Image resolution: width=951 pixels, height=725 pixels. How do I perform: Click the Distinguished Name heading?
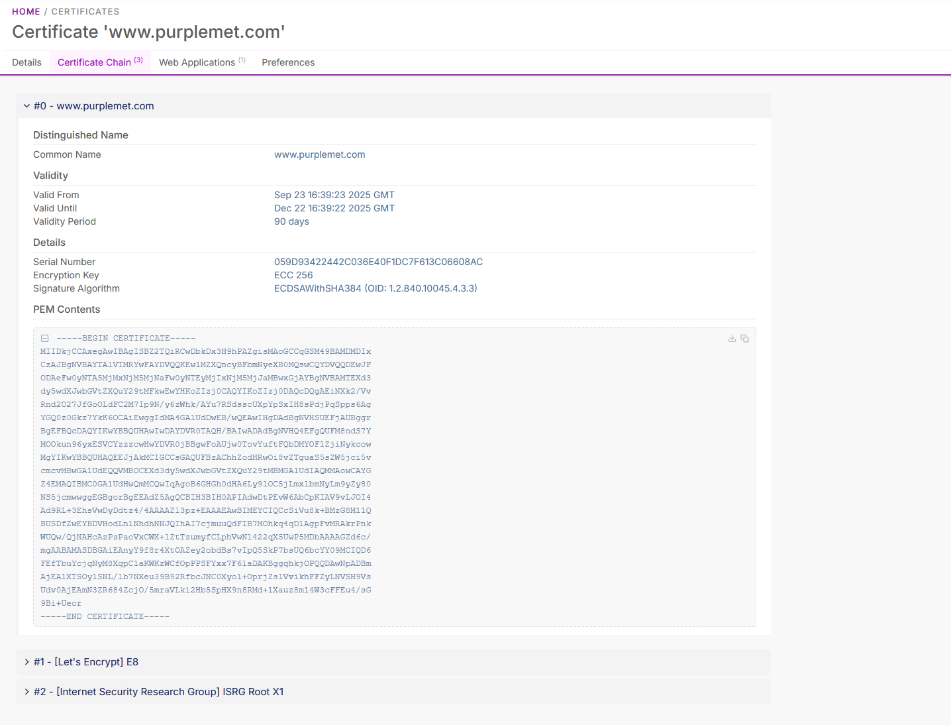point(81,135)
